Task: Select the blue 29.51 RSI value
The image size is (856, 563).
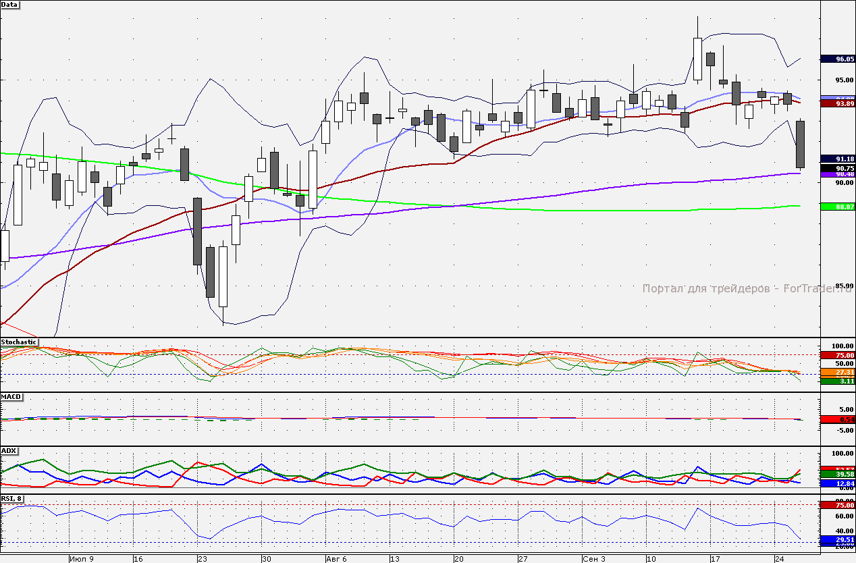Action: (x=838, y=540)
